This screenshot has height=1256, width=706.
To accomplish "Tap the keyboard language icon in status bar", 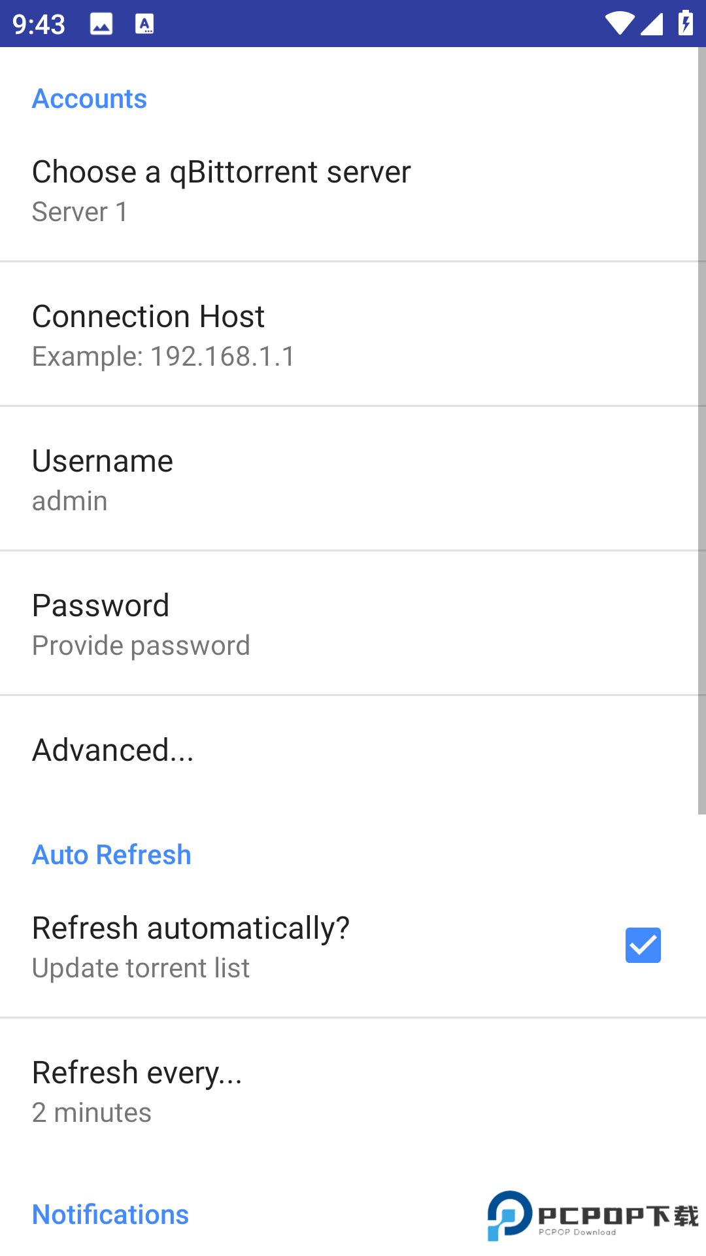I will click(144, 24).
